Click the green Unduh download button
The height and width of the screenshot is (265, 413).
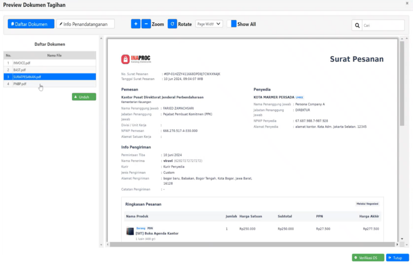[x=84, y=97]
